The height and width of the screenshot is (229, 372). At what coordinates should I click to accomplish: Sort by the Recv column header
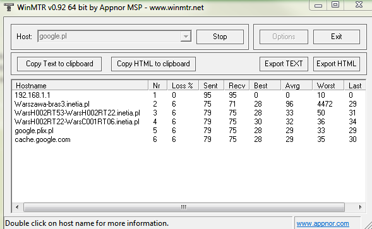pos(237,86)
